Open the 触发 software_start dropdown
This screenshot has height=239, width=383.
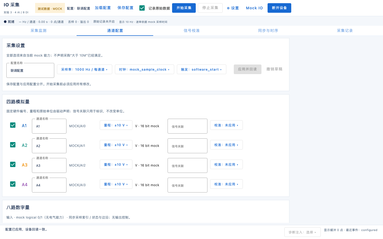[x=202, y=69]
